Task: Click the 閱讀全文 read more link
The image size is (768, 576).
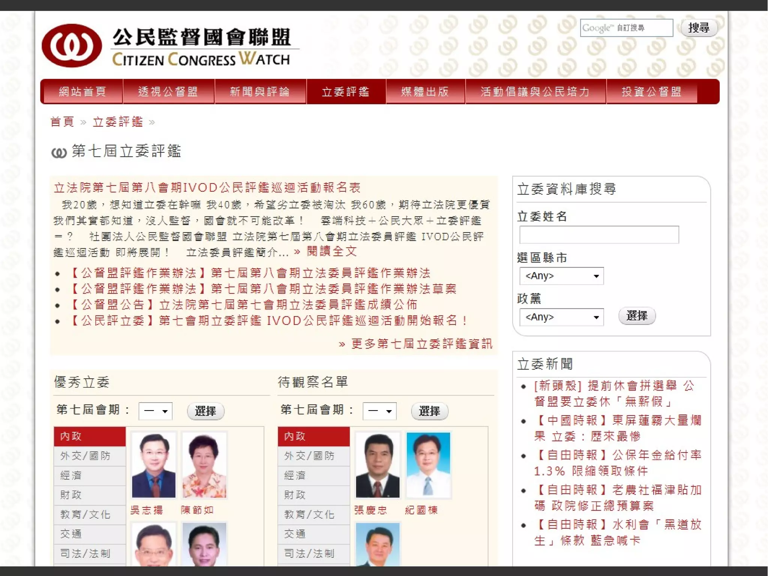Action: tap(331, 251)
